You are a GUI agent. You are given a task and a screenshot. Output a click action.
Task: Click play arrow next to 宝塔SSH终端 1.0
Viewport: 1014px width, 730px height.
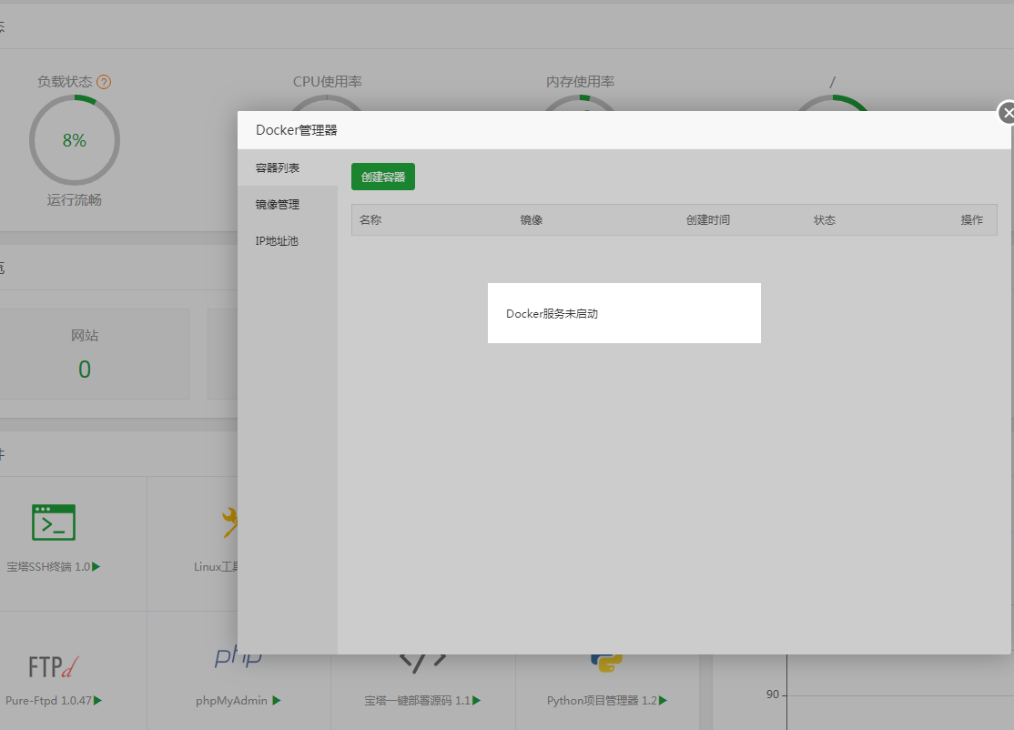click(96, 566)
